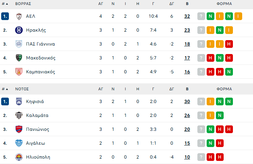Viewport: 253px width, 164px height.
Task: Click ΑΕΛ's last orange draw form badge
Action: 238,16
